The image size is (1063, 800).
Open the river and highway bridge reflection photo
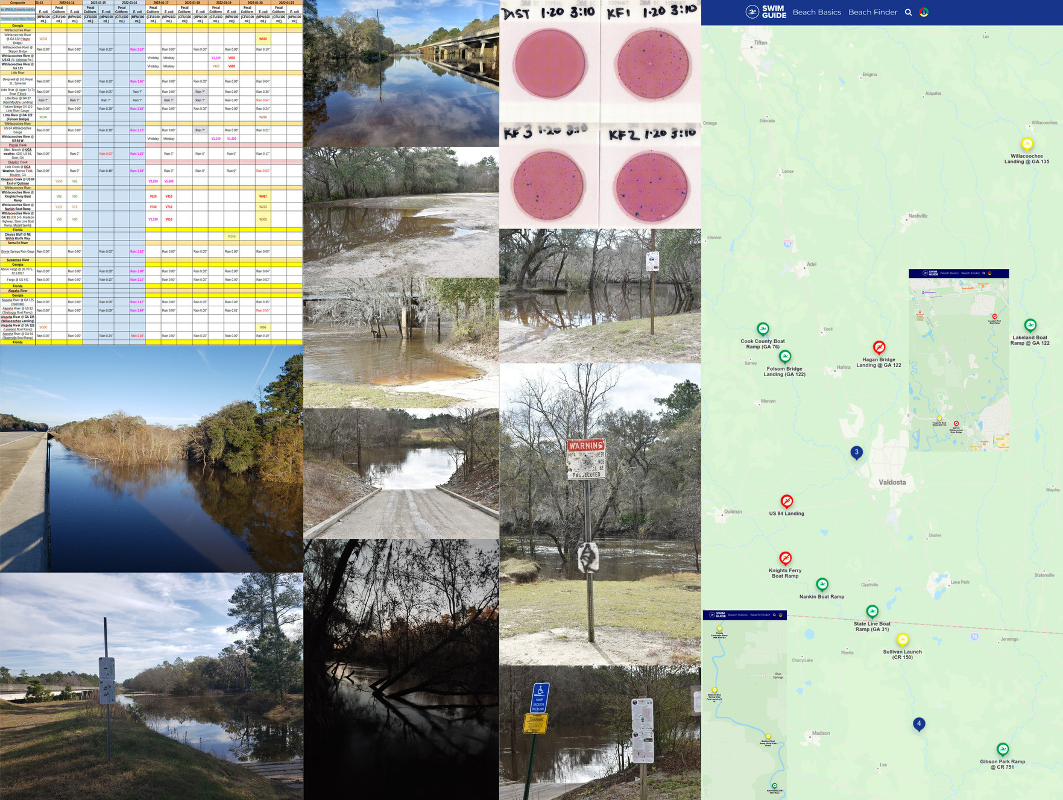[401, 74]
